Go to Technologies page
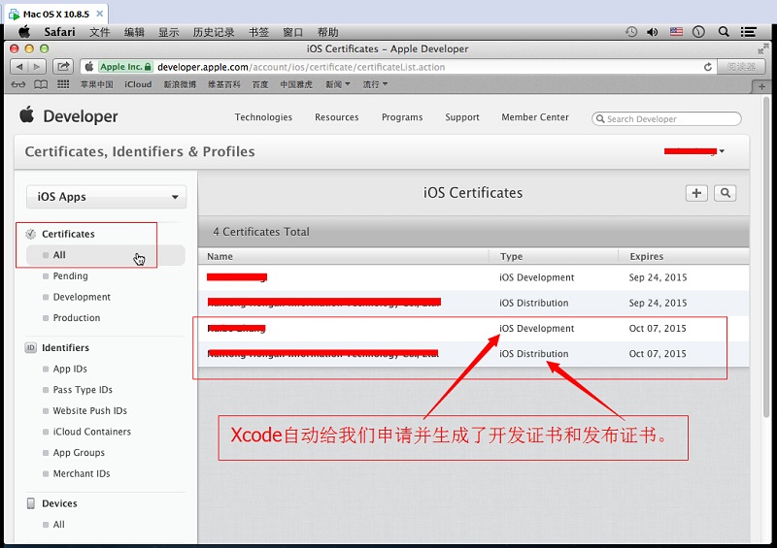This screenshot has width=777, height=548. tap(263, 117)
